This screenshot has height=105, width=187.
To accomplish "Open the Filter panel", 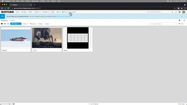I will (181, 24).
